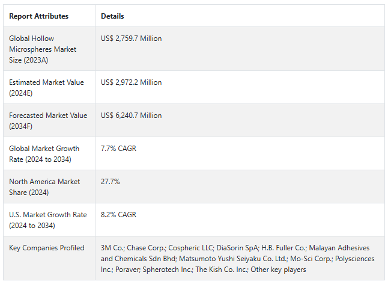
Task: Select the U.S. Market Growth Rate cell
Action: (x=47, y=220)
